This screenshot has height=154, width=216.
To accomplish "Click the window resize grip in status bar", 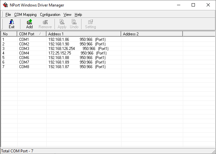I will tap(214, 151).
